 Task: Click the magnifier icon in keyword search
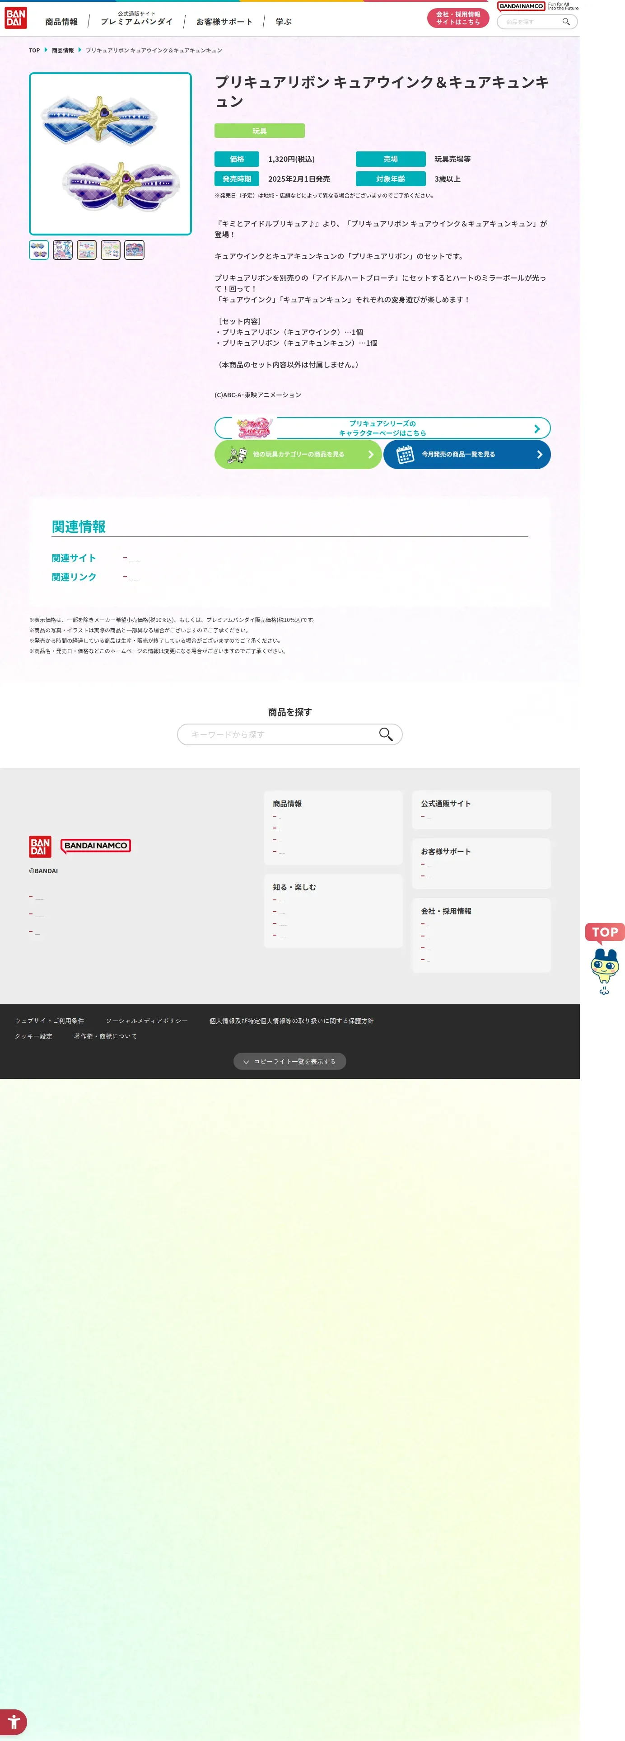tap(386, 734)
